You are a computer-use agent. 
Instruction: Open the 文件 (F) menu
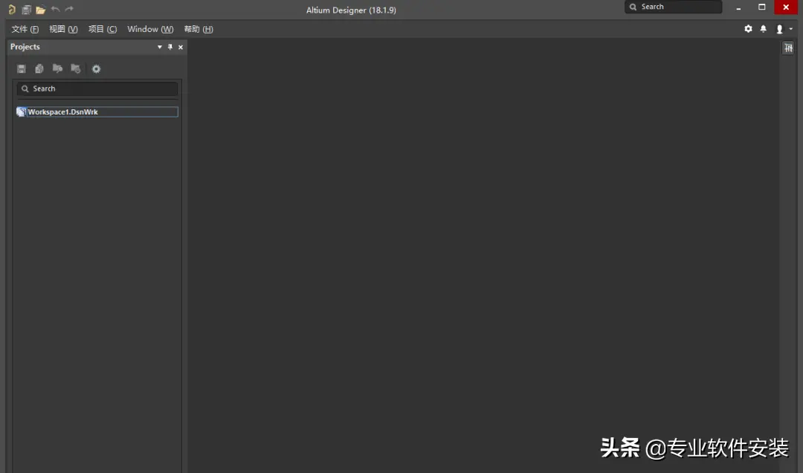pyautogui.click(x=25, y=29)
